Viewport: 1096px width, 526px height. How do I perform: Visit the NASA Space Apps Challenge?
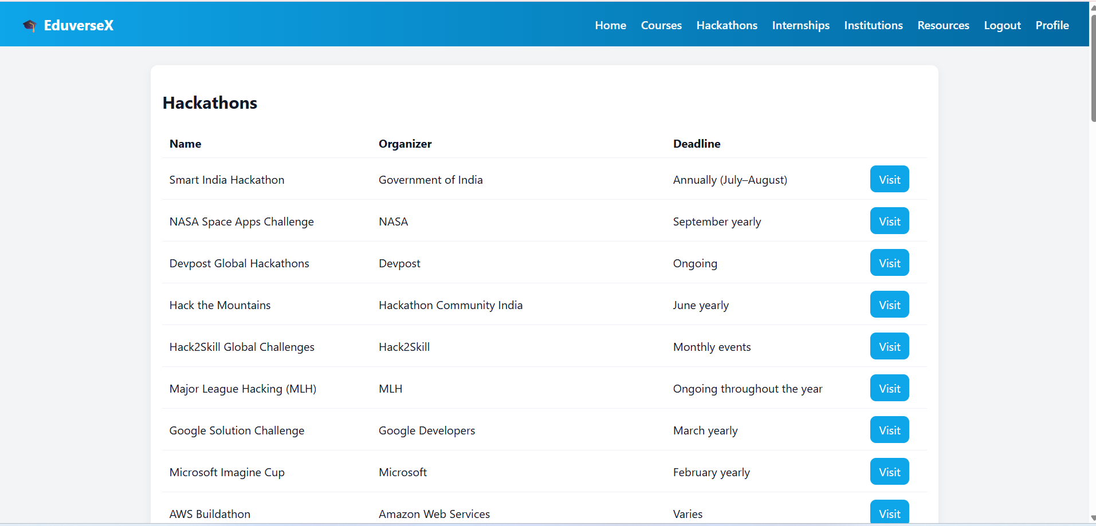[x=889, y=221]
